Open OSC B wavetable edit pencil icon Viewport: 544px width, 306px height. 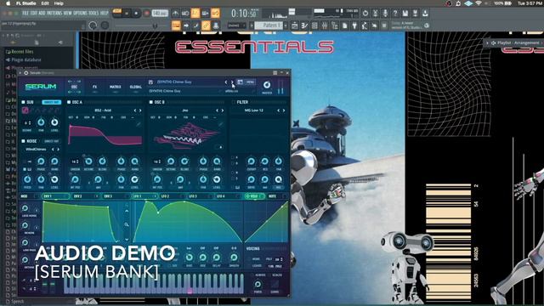coord(221,124)
